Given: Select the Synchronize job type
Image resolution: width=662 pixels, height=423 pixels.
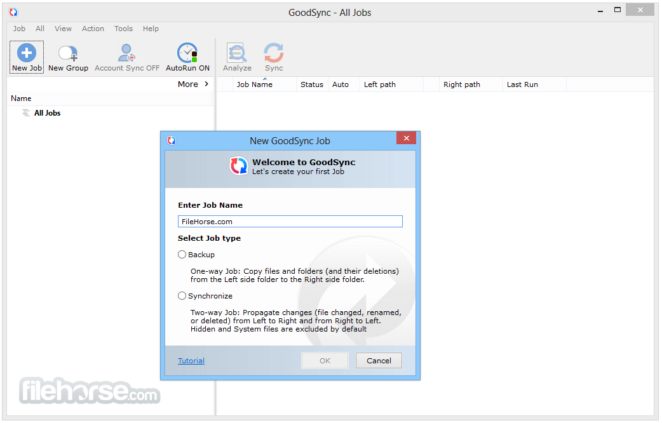Looking at the screenshot, I should coord(182,296).
